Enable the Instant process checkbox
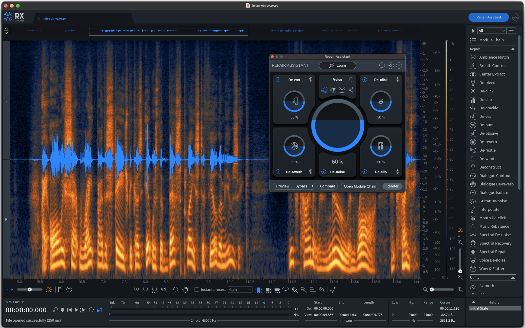This screenshot has height=328, width=525. pyautogui.click(x=197, y=289)
